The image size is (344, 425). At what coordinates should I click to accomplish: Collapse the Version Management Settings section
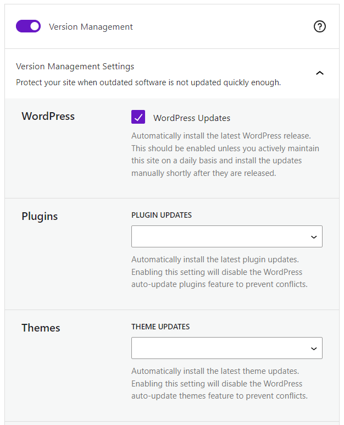pos(320,73)
